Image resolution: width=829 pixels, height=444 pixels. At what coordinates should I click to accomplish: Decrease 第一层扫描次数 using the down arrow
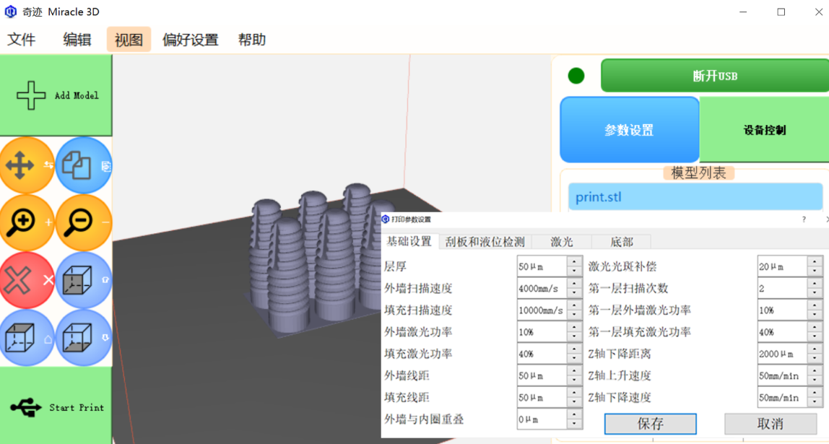pos(815,293)
